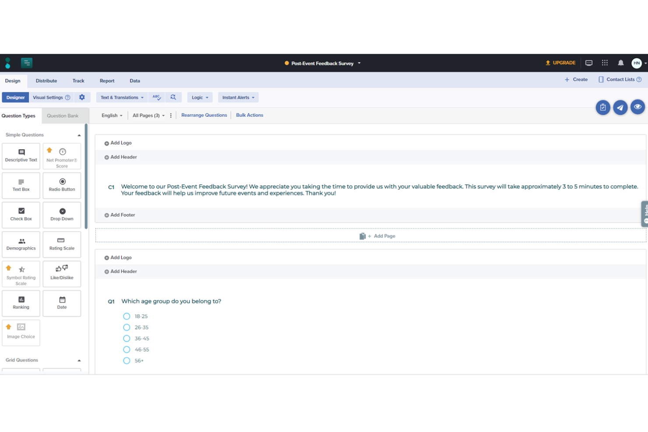Image resolution: width=648 pixels, height=432 pixels.
Task: Click the paper plane send survey icon
Action: tap(620, 107)
